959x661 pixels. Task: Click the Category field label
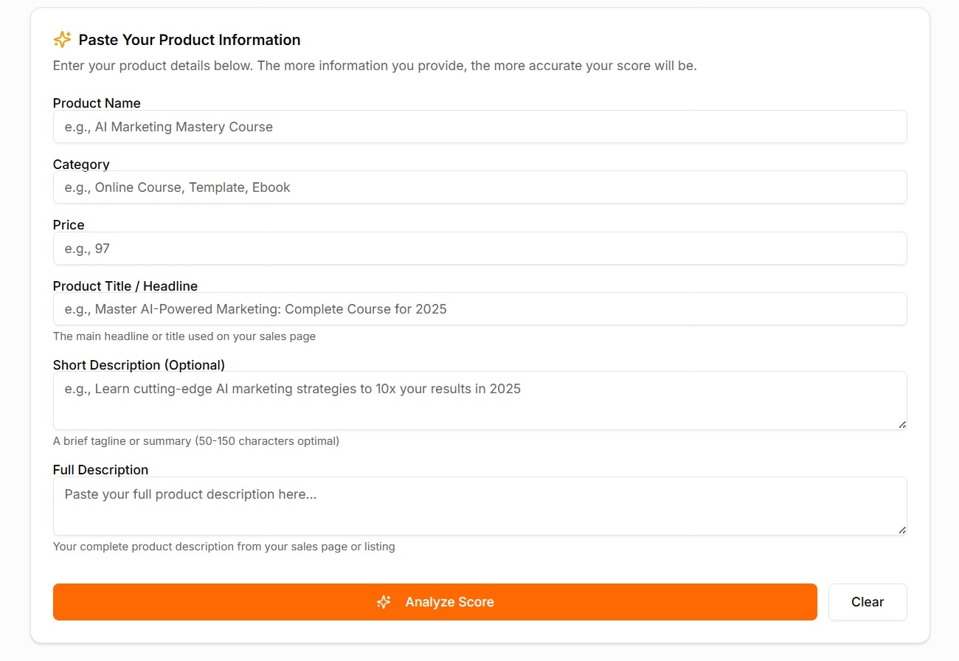81,164
